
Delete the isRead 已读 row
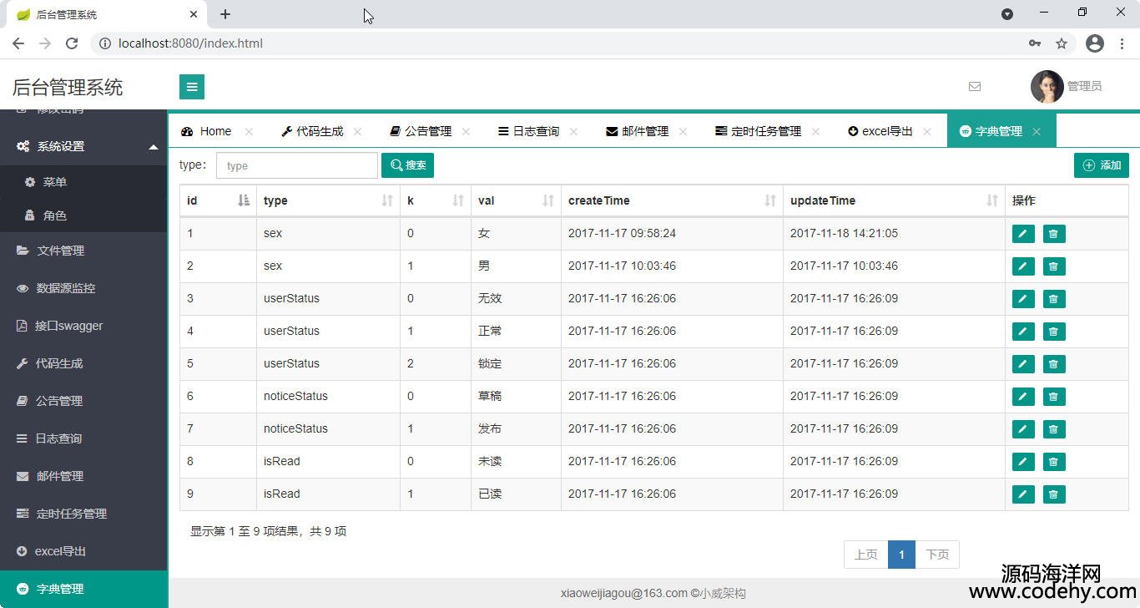pyautogui.click(x=1054, y=494)
